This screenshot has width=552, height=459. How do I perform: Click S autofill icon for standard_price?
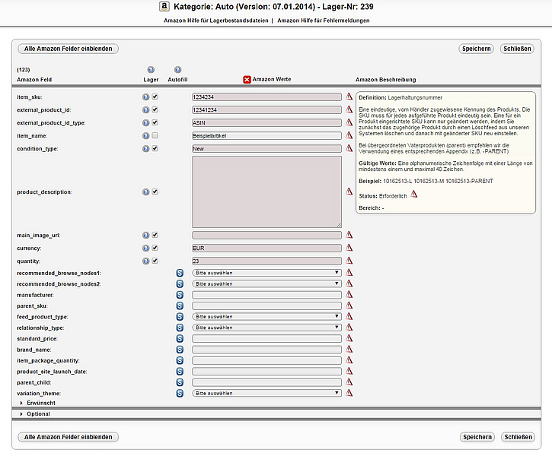(180, 338)
